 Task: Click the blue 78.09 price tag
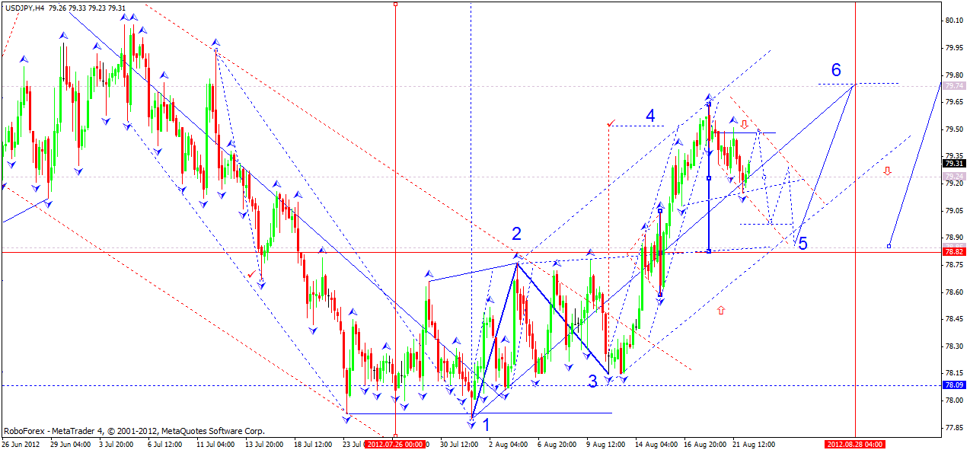(955, 385)
